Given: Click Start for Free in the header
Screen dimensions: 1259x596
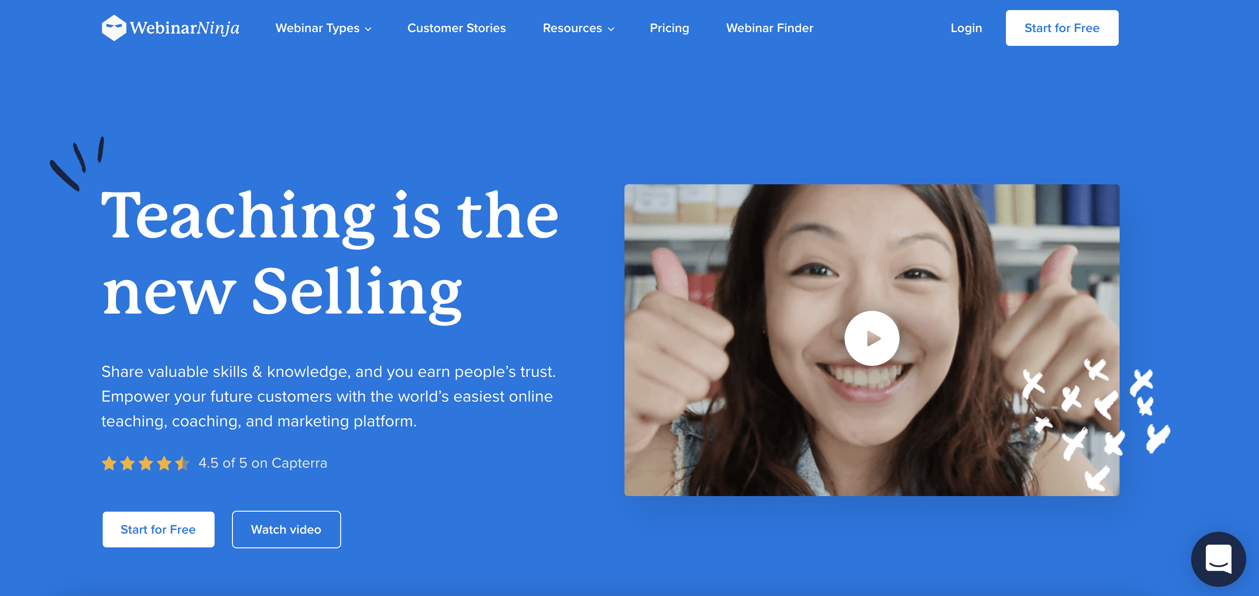Looking at the screenshot, I should [1061, 28].
